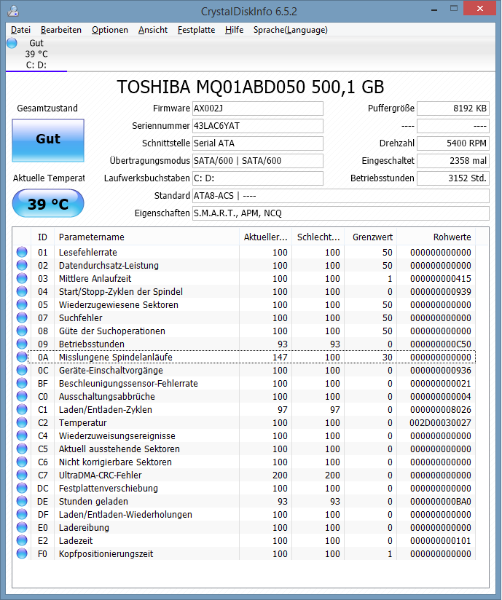502x600 pixels.
Task: Open the Bearbeiten menu
Action: [61, 30]
